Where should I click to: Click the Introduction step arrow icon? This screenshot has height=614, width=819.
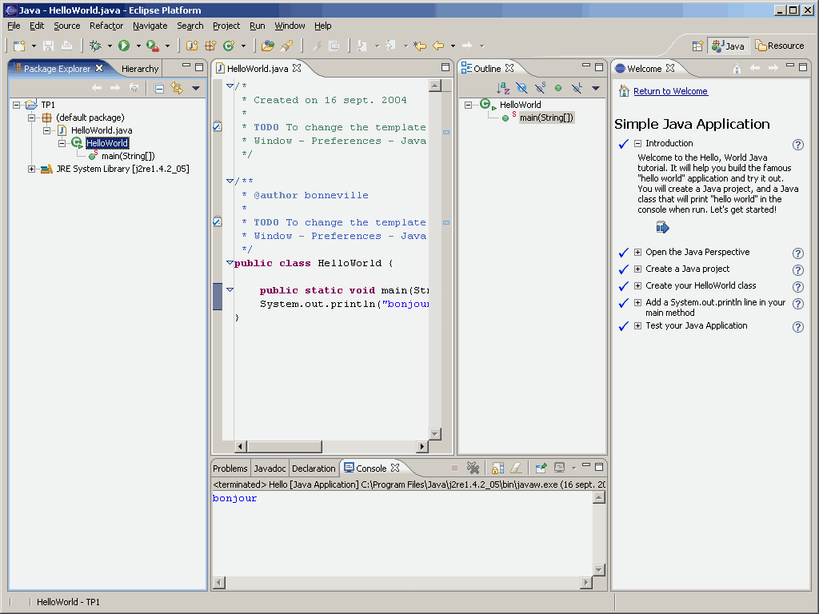point(662,227)
